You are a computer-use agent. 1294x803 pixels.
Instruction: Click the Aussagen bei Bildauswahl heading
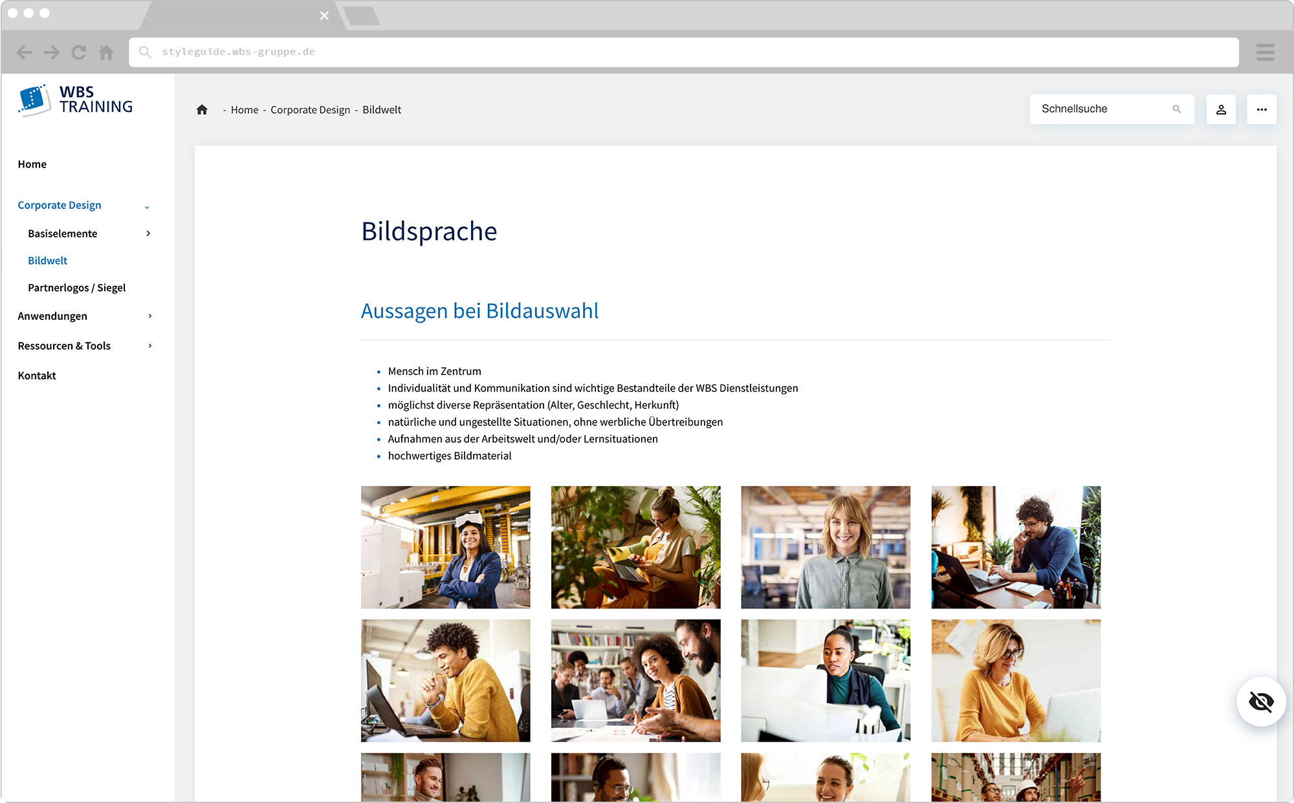(479, 311)
